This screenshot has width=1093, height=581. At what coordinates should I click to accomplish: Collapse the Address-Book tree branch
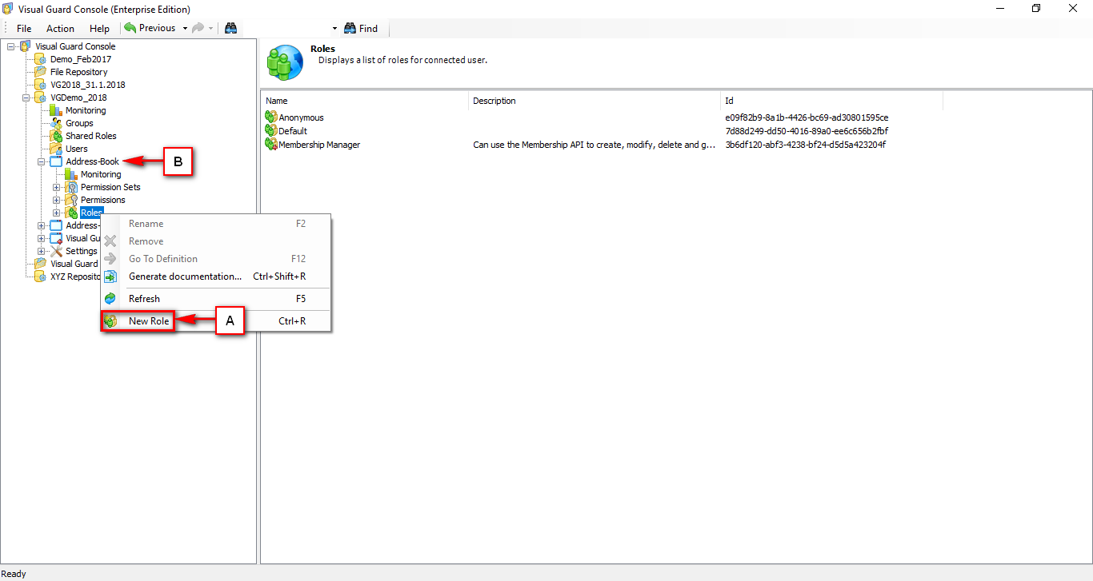coord(41,161)
